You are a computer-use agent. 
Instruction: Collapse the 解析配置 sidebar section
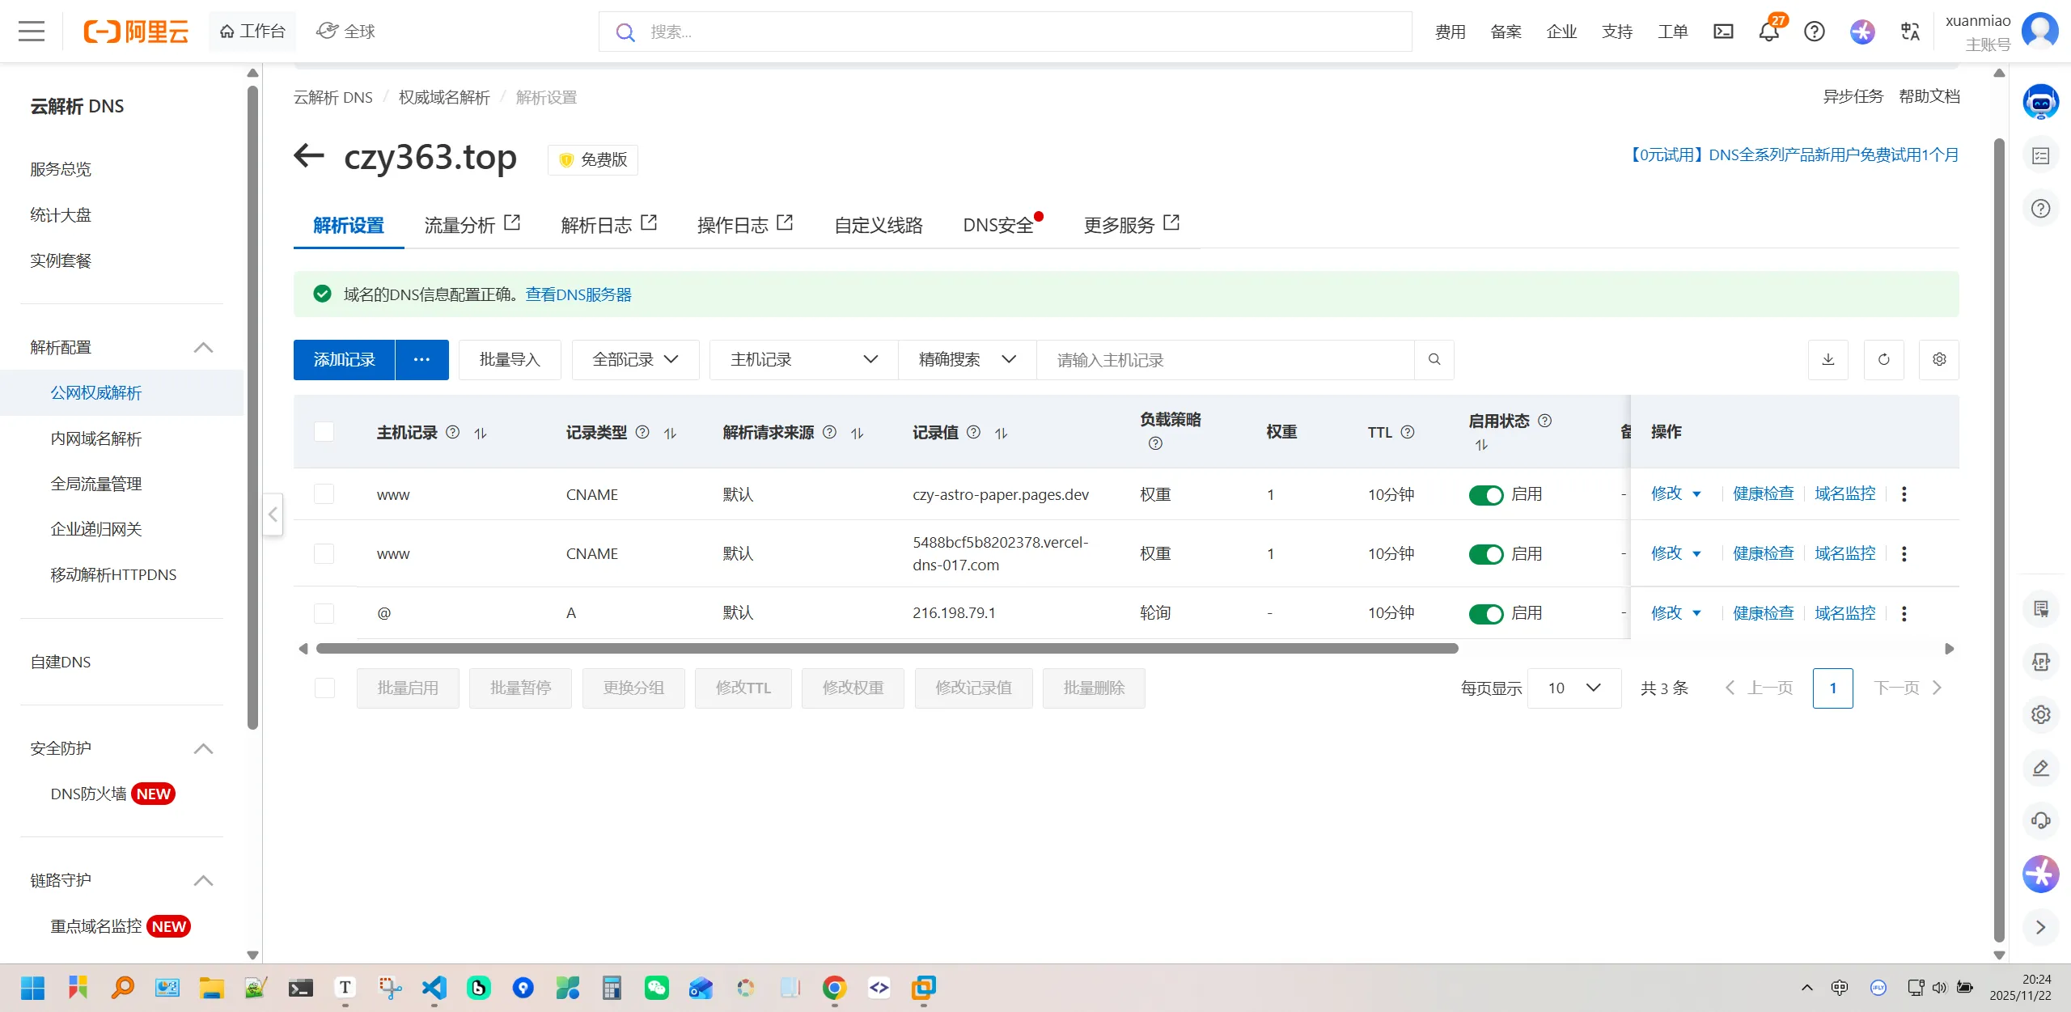[x=203, y=348]
